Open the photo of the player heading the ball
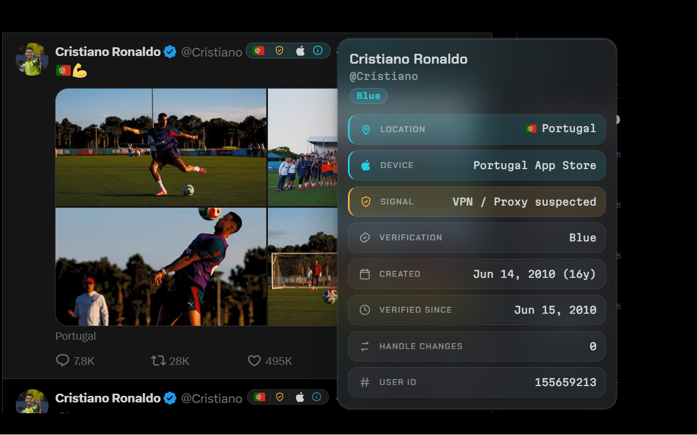The height and width of the screenshot is (435, 697). (x=161, y=267)
